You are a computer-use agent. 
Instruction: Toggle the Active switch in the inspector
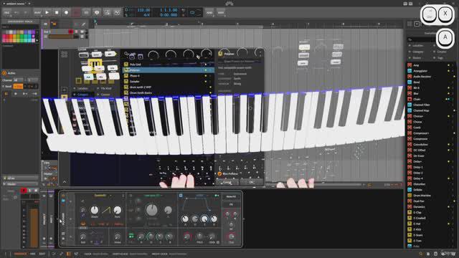[x=4, y=73]
